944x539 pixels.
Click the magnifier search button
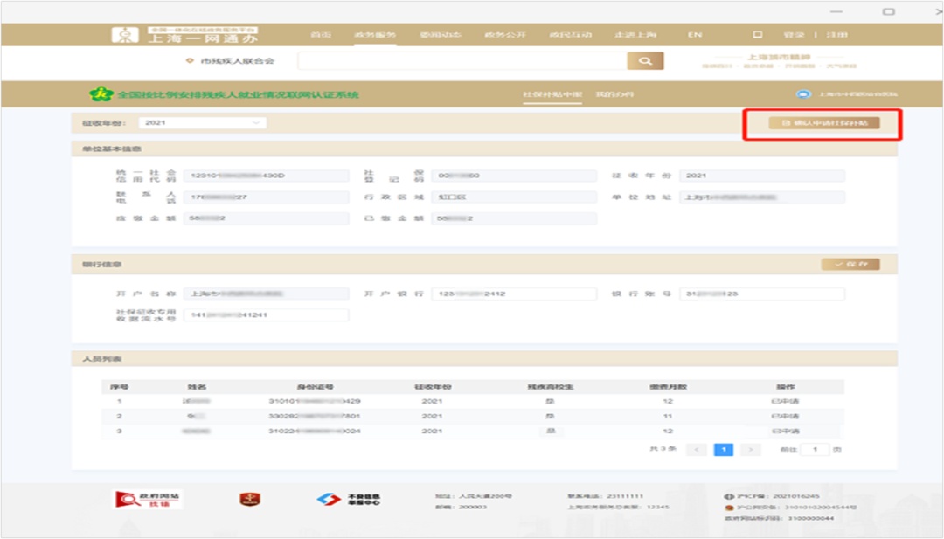(645, 61)
